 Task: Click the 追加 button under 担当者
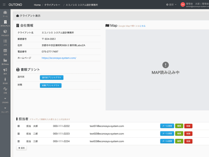[x=22, y=148]
